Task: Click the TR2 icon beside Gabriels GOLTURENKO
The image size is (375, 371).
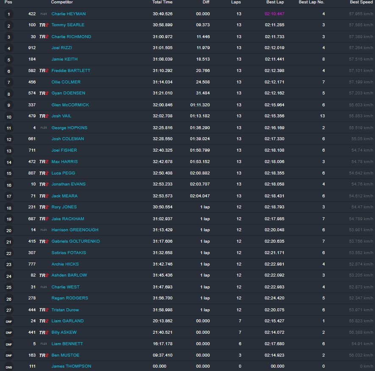Action: click(x=44, y=242)
